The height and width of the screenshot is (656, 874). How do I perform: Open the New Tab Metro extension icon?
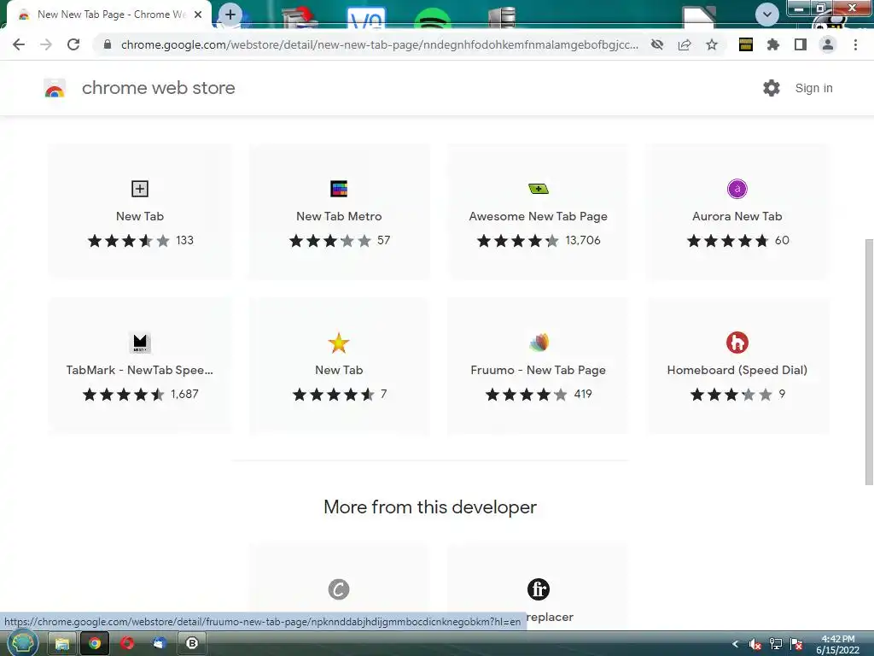339,189
